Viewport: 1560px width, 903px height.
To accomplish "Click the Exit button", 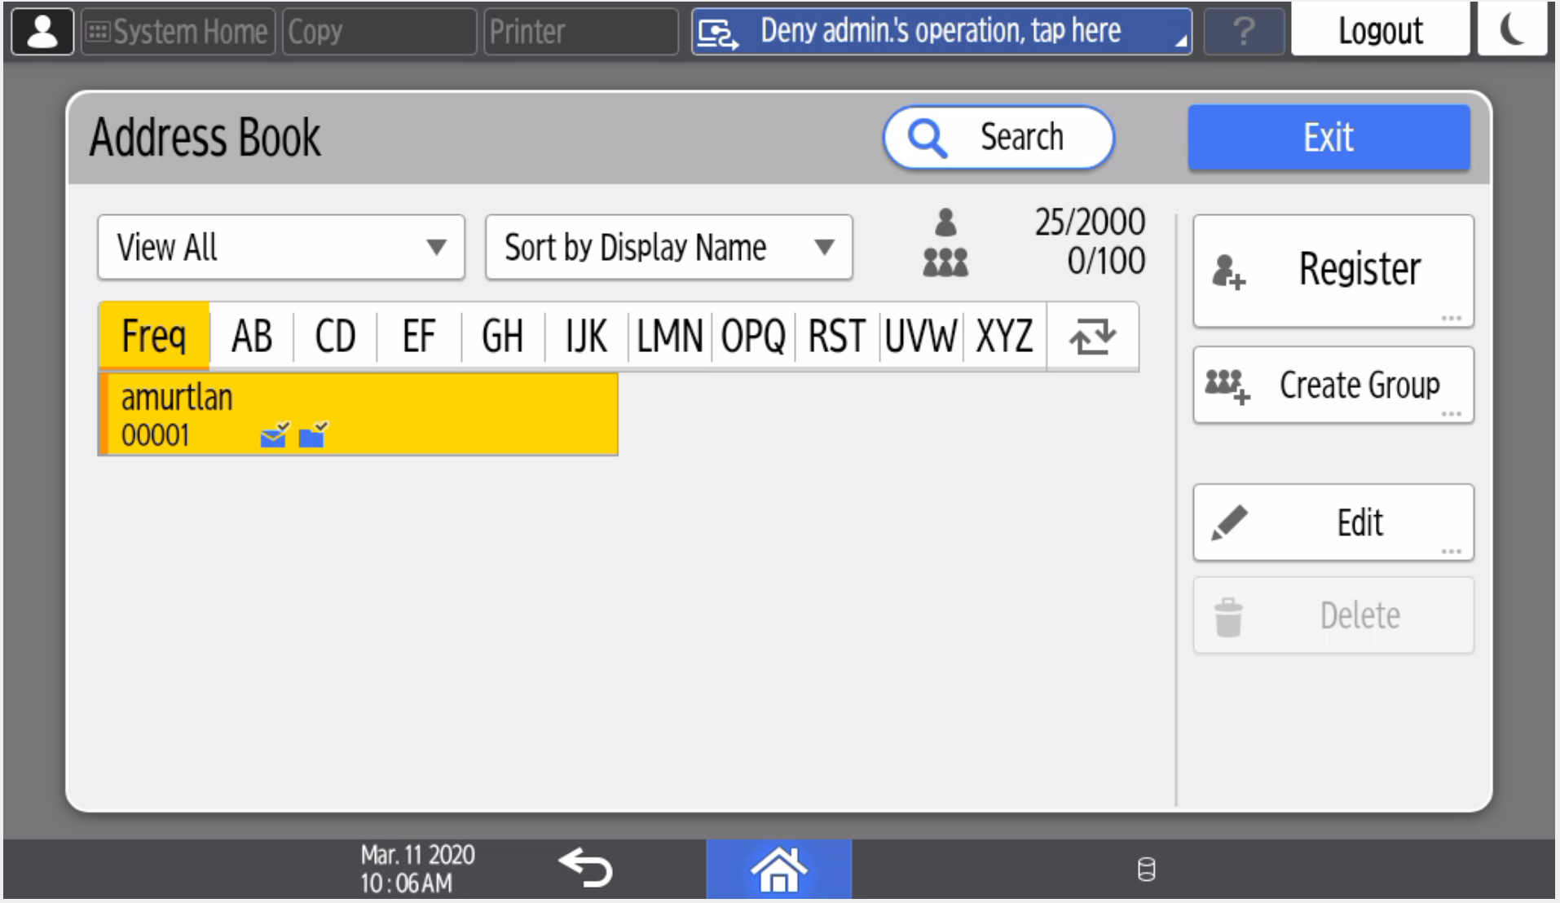I will click(x=1329, y=137).
